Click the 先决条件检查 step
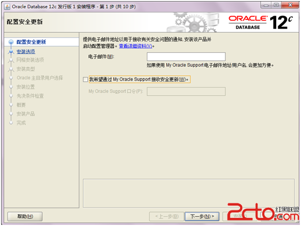This screenshot has width=301, height=226. point(30,96)
